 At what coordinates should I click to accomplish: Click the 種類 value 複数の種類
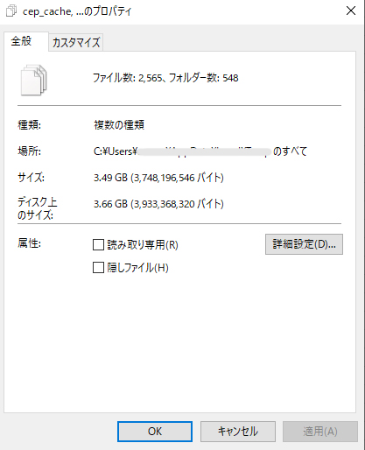119,125
